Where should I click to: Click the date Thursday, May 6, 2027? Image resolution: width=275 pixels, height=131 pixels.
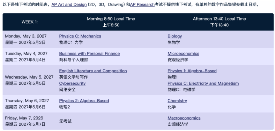(27, 101)
